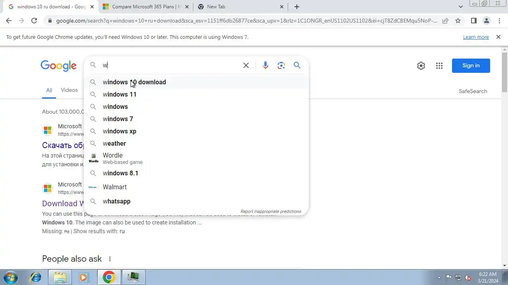Open the tab search dropdown arrow
508x285 pixels.
click(x=460, y=7)
